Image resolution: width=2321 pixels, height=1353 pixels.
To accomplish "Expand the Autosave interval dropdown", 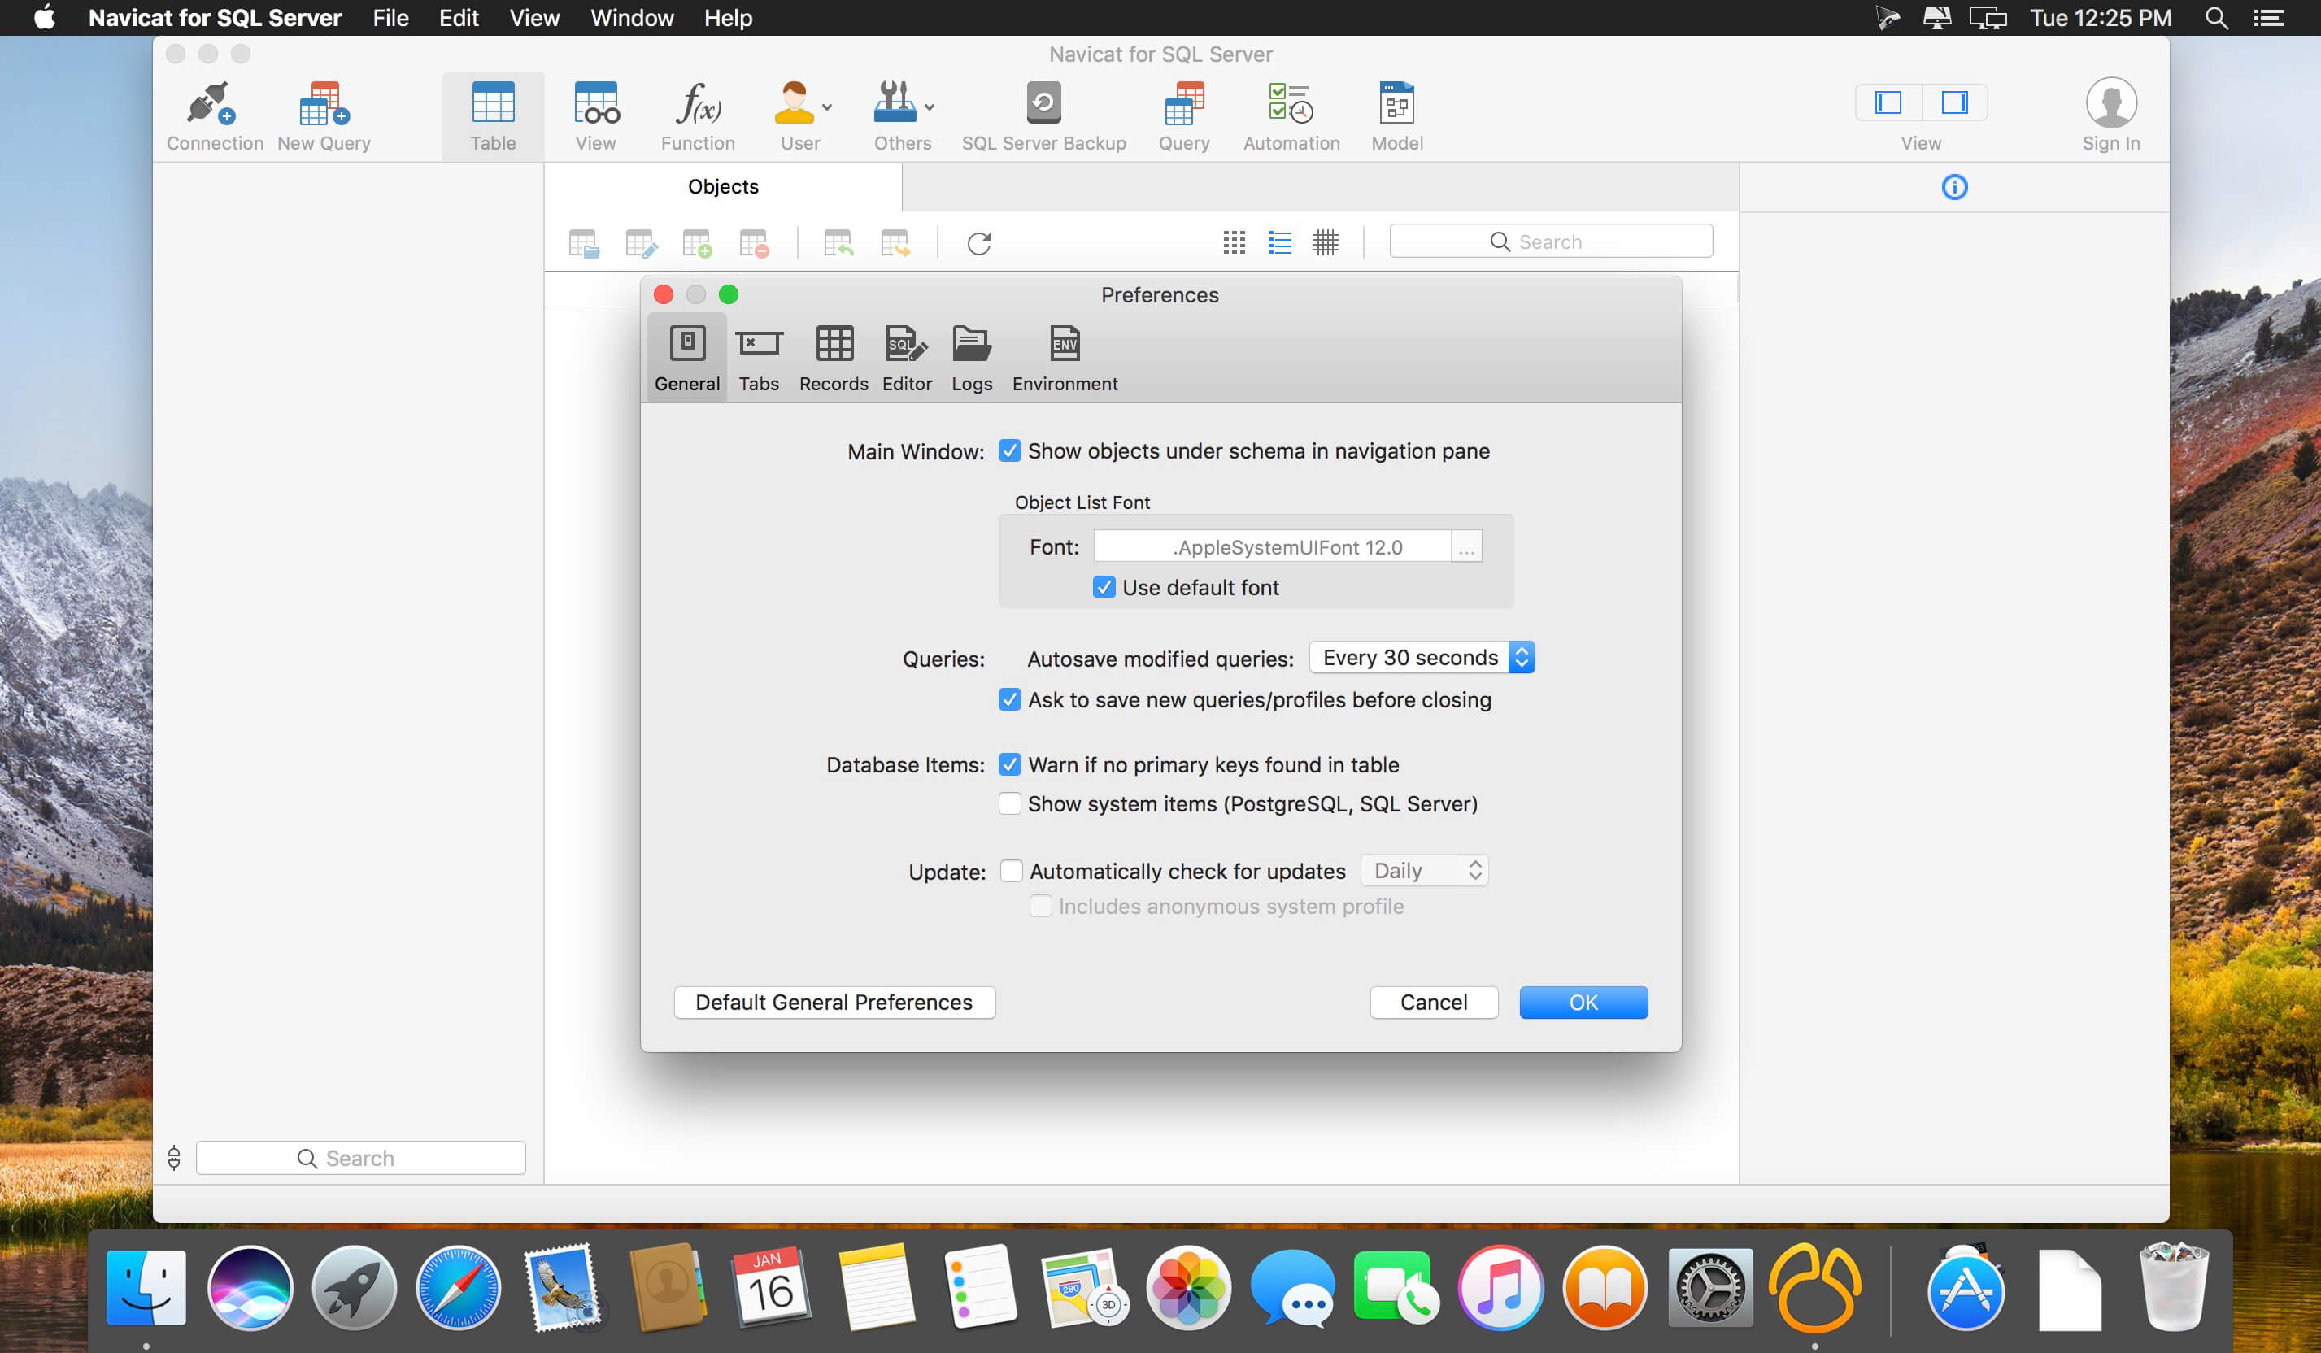I will 1422,657.
